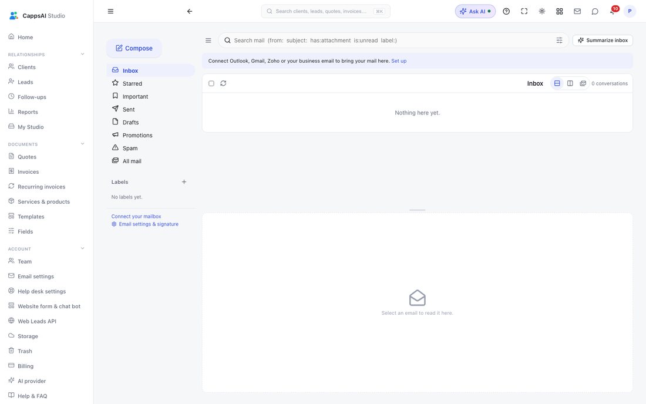Image resolution: width=646 pixels, height=404 pixels.
Task: Add a new label with plus icon
Action: click(x=184, y=182)
